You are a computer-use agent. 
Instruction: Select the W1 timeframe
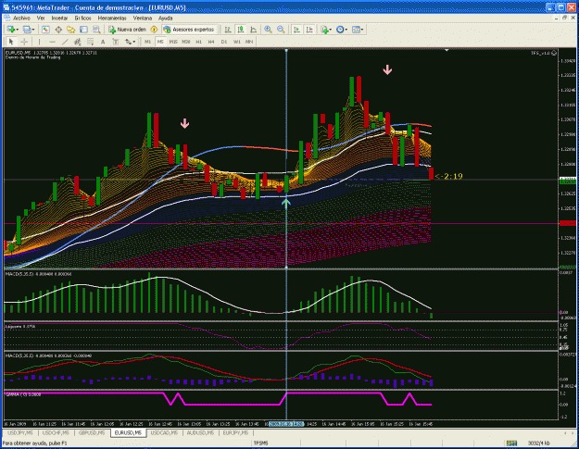pos(237,42)
